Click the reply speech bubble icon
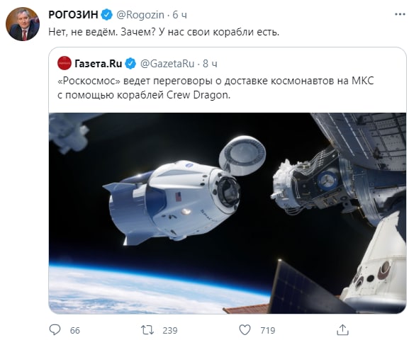The height and width of the screenshot is (340, 409). click(55, 330)
